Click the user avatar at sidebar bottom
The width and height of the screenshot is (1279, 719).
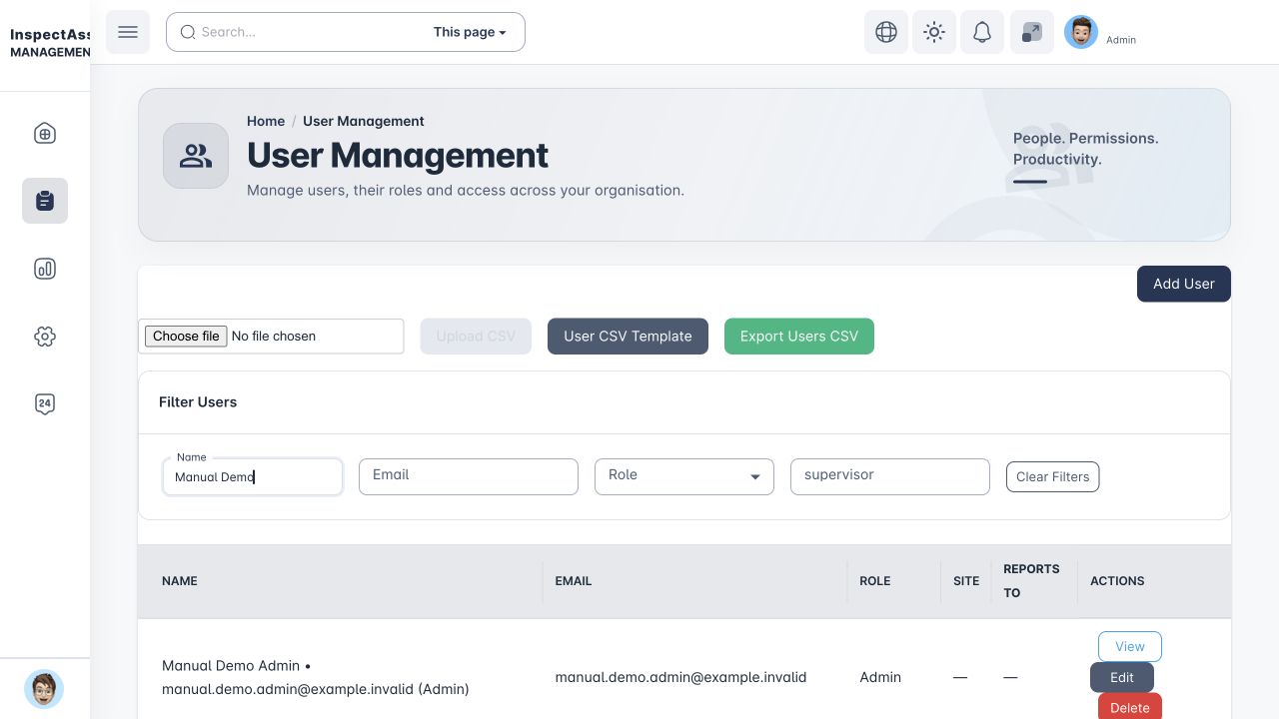pyautogui.click(x=44, y=689)
